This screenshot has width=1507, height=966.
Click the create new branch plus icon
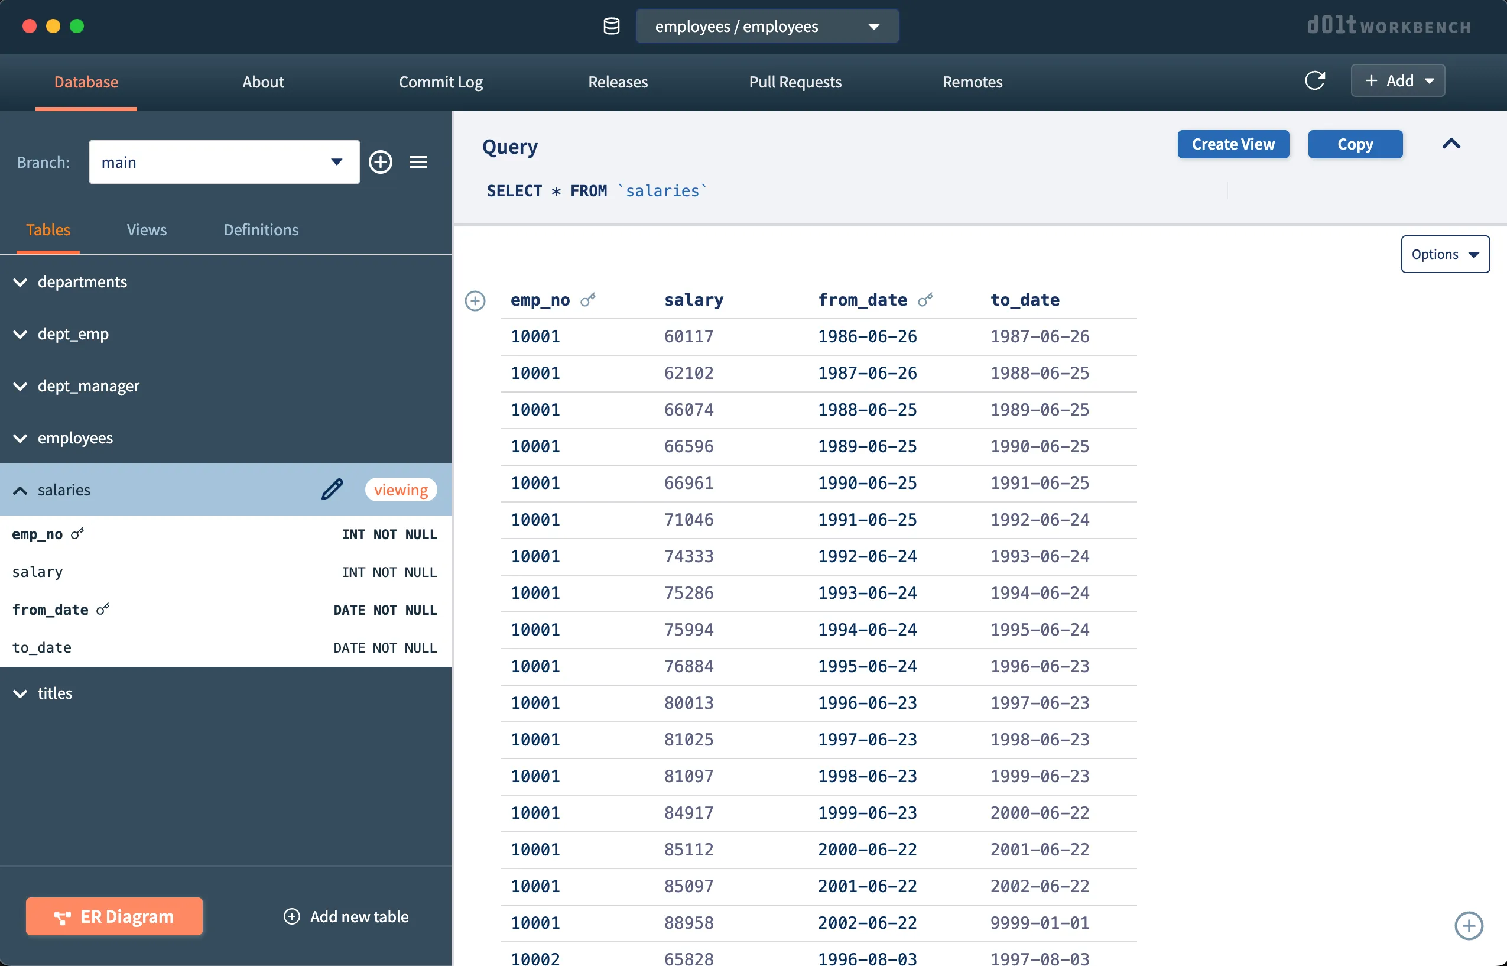point(381,162)
